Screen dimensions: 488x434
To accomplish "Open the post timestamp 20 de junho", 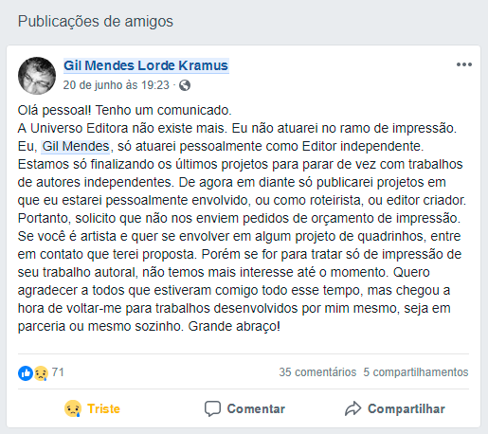I will (117, 85).
